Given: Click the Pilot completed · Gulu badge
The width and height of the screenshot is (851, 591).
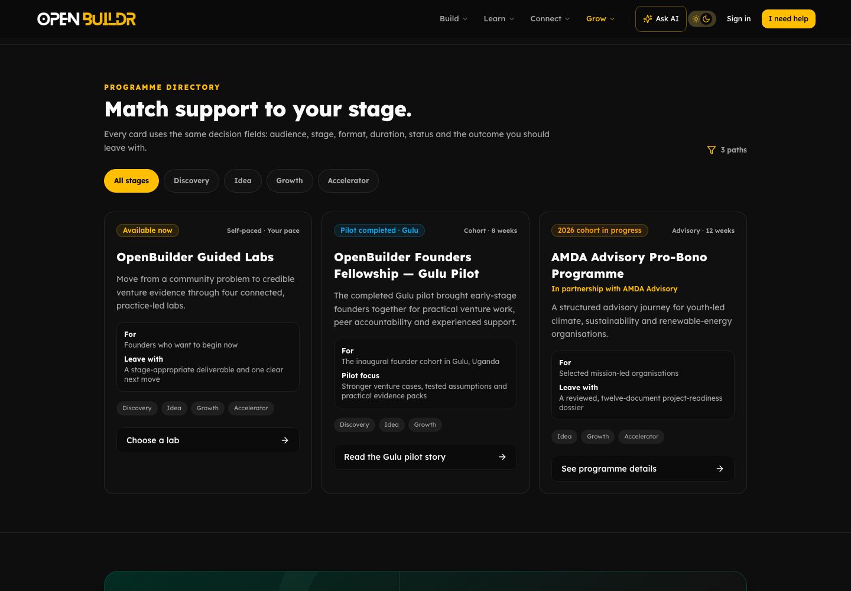Looking at the screenshot, I should 379,230.
